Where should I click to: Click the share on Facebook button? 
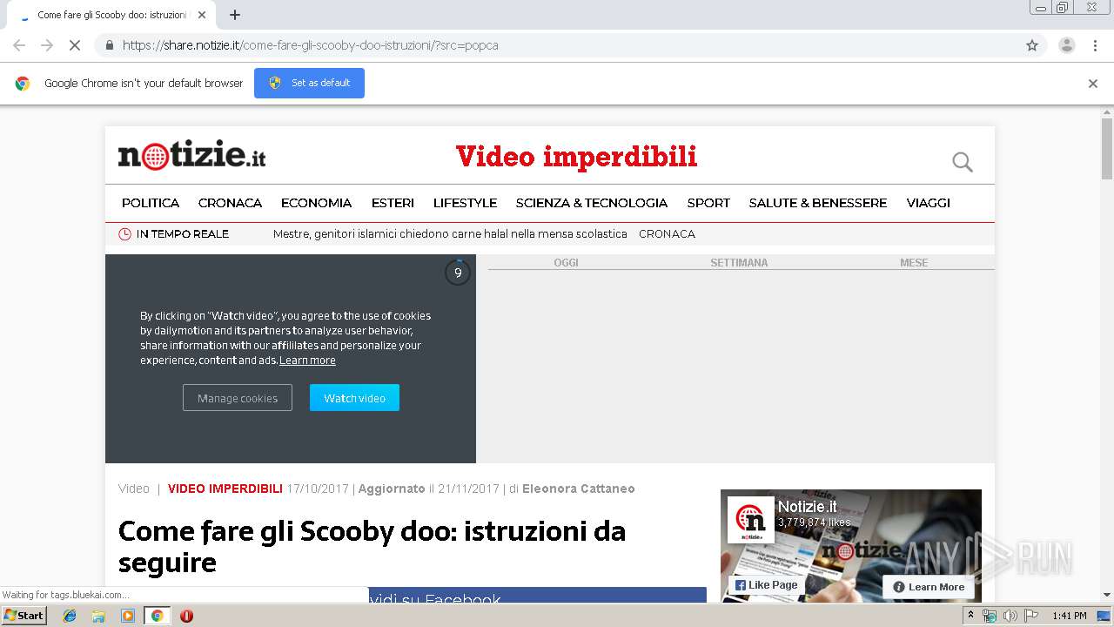tap(538, 596)
